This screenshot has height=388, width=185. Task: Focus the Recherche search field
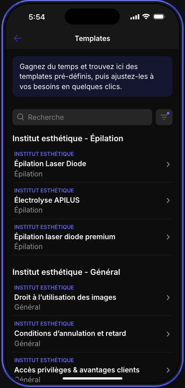82,117
